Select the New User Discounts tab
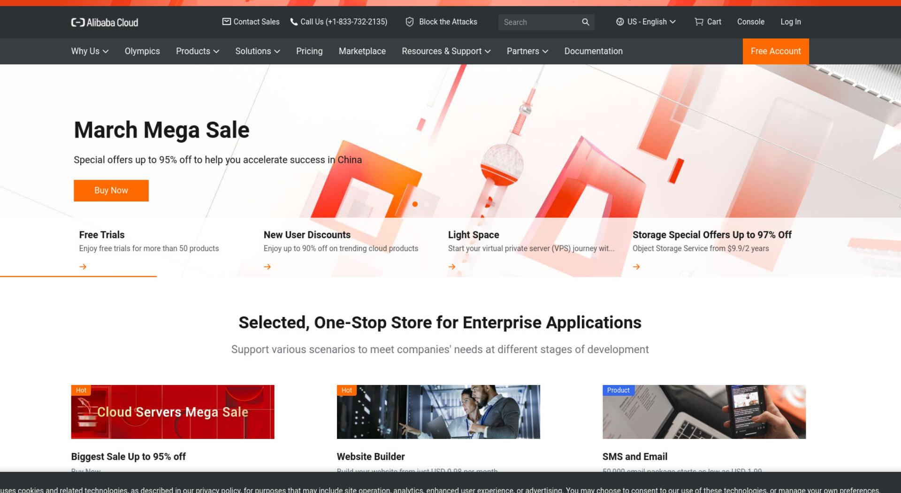Screen dimensions: 901x493 tap(307, 235)
